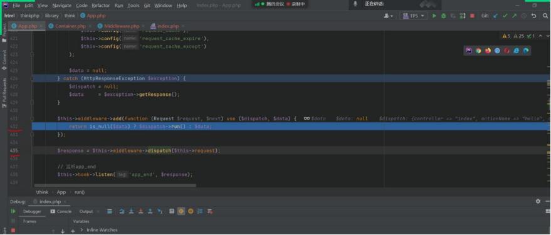Viewport: 551px width, 235px height.
Task: Switch to the Console tab
Action: 61,211
